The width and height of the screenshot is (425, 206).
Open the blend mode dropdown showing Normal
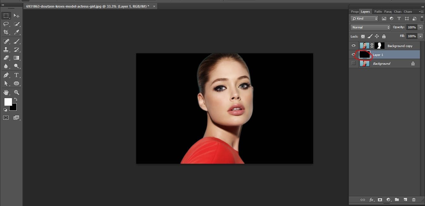(370, 27)
